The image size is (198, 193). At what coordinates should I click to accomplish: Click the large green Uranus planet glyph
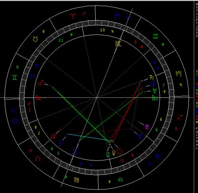(x=154, y=90)
